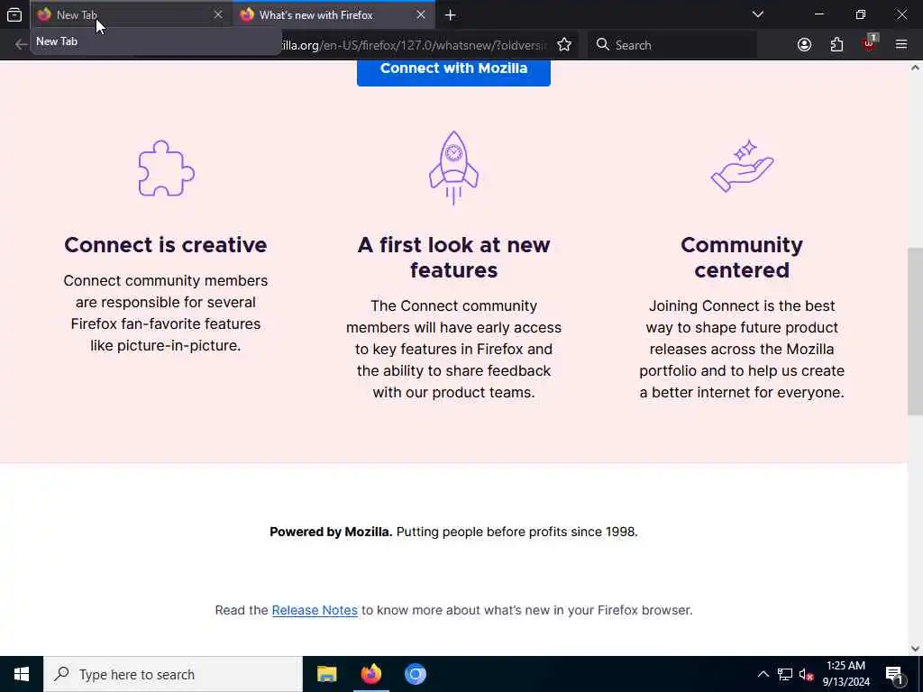
Task: Open the application hamburger menu
Action: [901, 45]
